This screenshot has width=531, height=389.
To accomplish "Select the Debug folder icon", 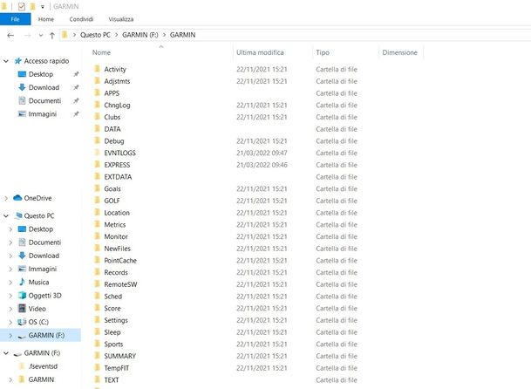I will (97, 140).
